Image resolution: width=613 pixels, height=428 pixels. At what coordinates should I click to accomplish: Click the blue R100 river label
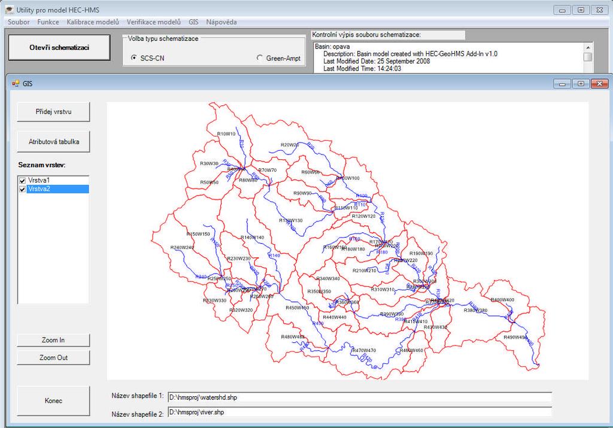point(362,195)
